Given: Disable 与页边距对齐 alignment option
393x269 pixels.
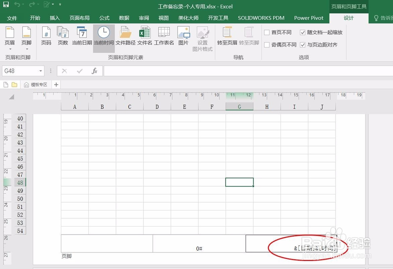Looking at the screenshot, I should 303,44.
